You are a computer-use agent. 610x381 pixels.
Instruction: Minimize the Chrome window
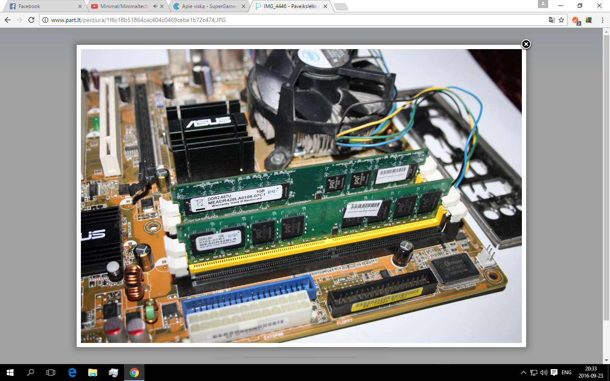coord(561,6)
